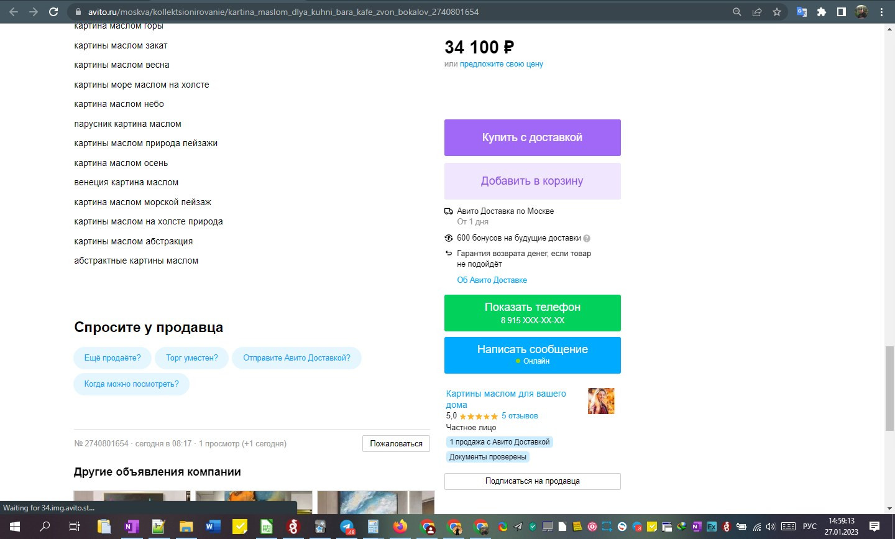Open the 'картина маслом осень' link

coord(121,163)
